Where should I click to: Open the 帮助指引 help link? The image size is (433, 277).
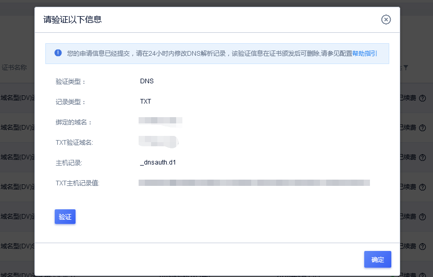click(x=365, y=54)
